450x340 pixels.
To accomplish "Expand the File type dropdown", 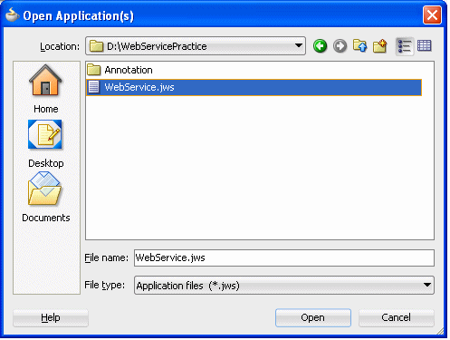I will [426, 285].
